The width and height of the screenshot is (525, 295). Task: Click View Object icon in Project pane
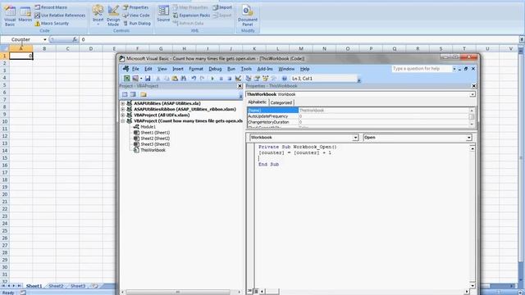click(133, 94)
